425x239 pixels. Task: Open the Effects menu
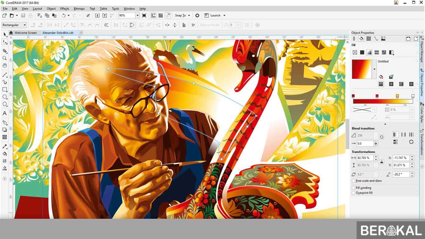point(65,9)
